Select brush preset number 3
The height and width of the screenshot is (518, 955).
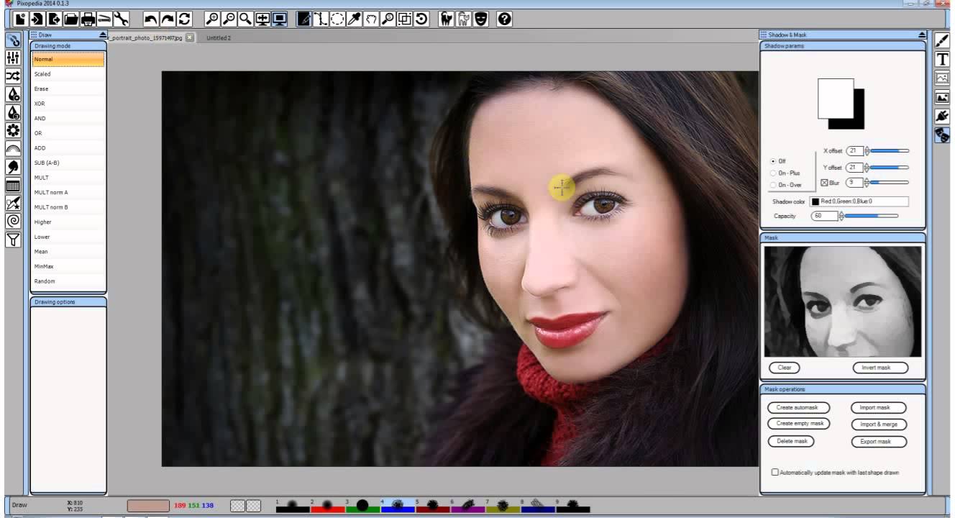[362, 506]
